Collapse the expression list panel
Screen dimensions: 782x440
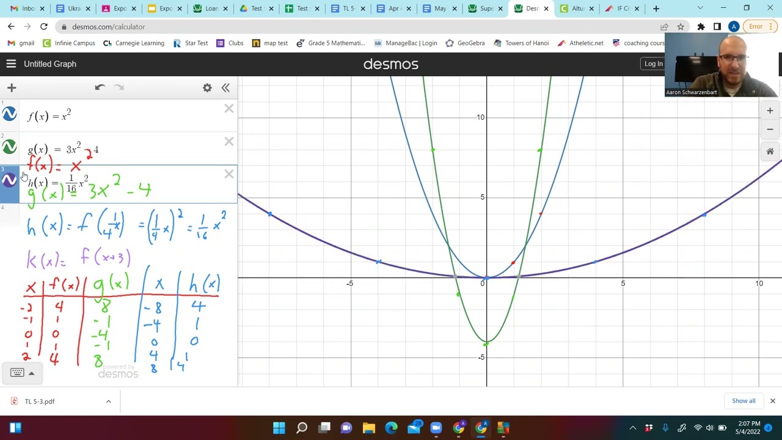(x=225, y=88)
